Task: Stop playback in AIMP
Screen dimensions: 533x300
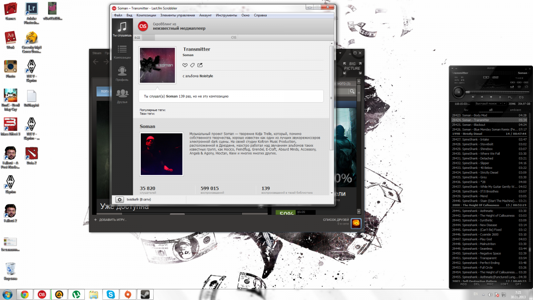Action: (x=491, y=97)
